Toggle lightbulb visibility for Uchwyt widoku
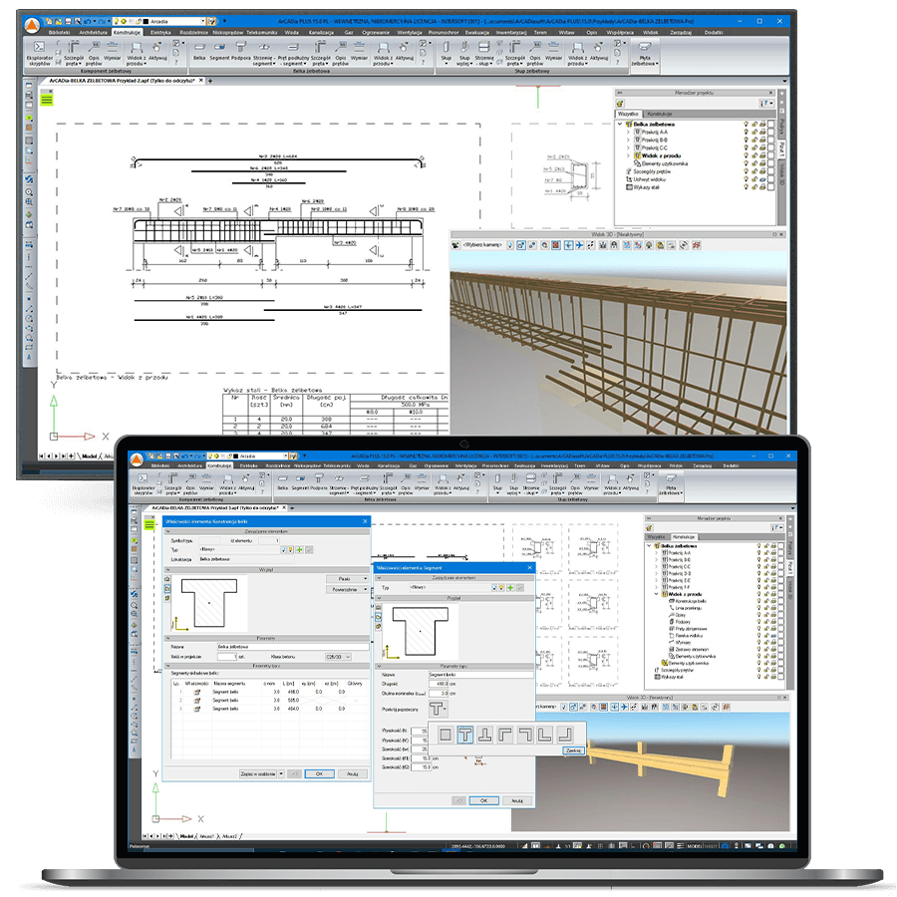The image size is (897, 897). click(746, 180)
